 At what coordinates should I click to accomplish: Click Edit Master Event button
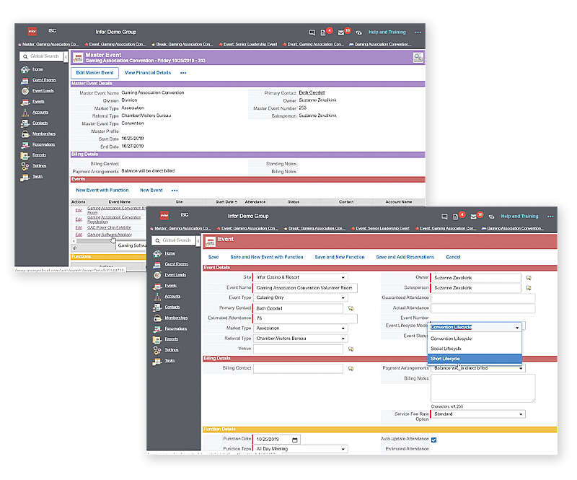point(94,73)
